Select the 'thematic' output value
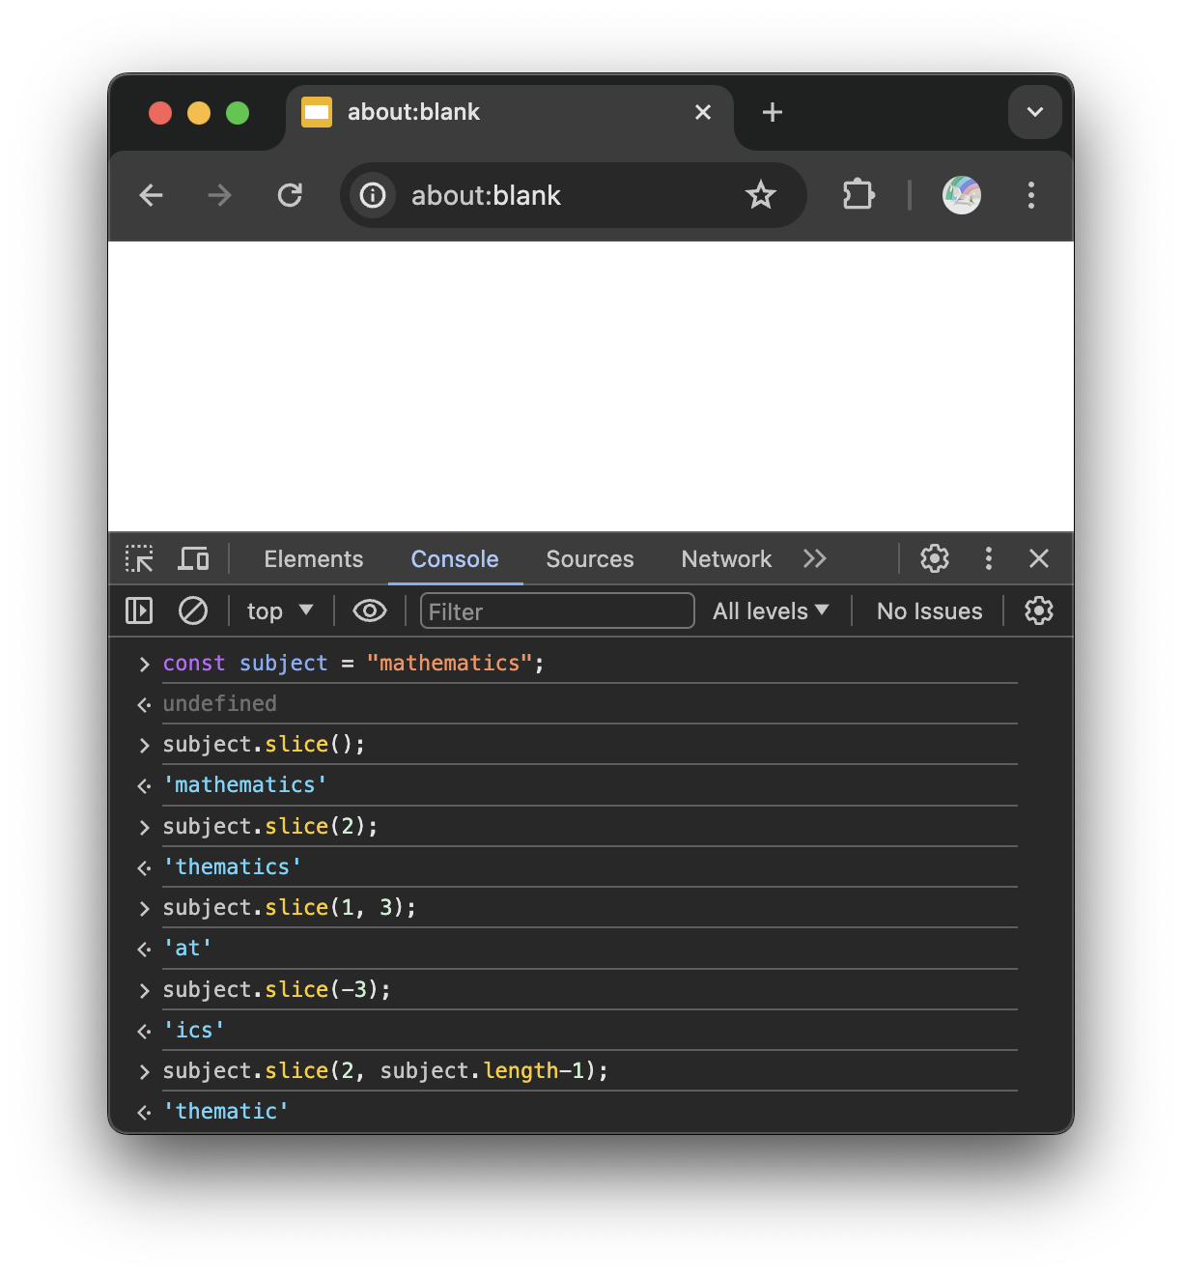Viewport: 1182px width, 1277px height. (225, 1112)
